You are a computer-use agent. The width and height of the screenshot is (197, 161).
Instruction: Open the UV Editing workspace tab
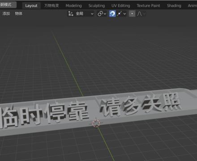tap(121, 6)
